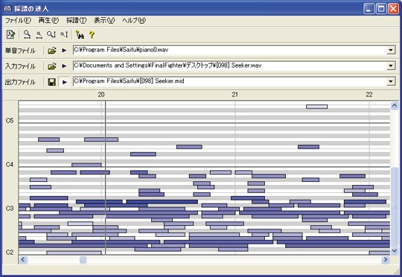This screenshot has width=402, height=277.
Task: Expand the piano0.wav path dropdown
Action: (391, 50)
